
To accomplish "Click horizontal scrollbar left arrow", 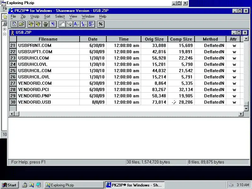I will point(12,114).
